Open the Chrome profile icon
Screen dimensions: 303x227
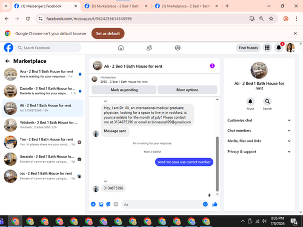285,19
